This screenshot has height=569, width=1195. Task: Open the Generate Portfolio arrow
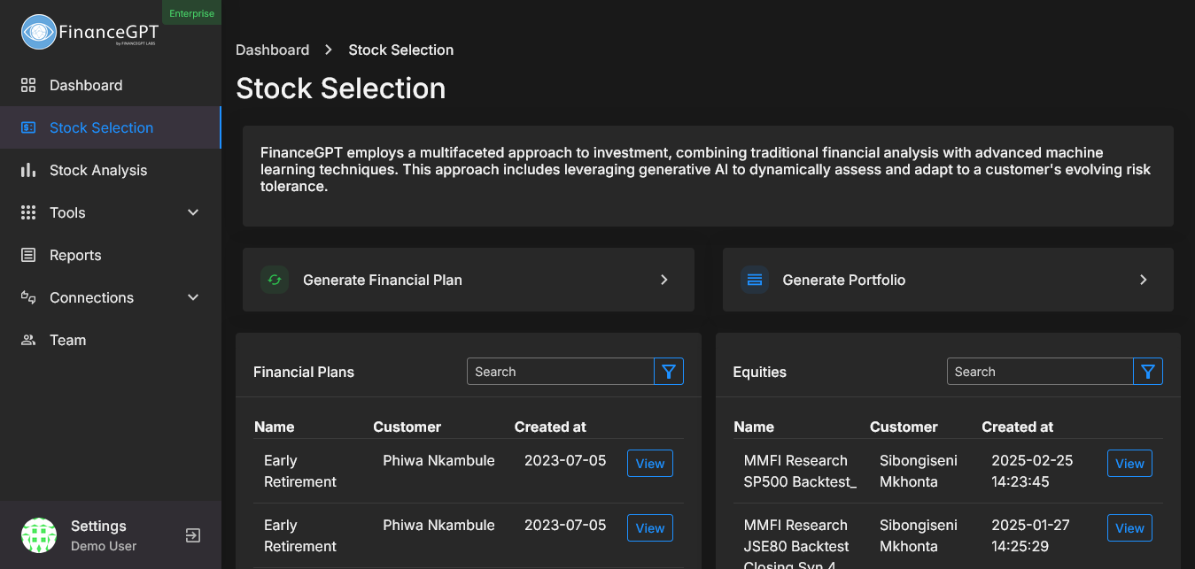point(1143,280)
